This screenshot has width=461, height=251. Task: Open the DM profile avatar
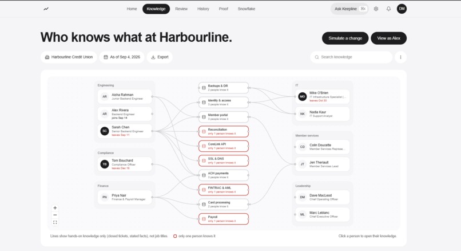[402, 9]
